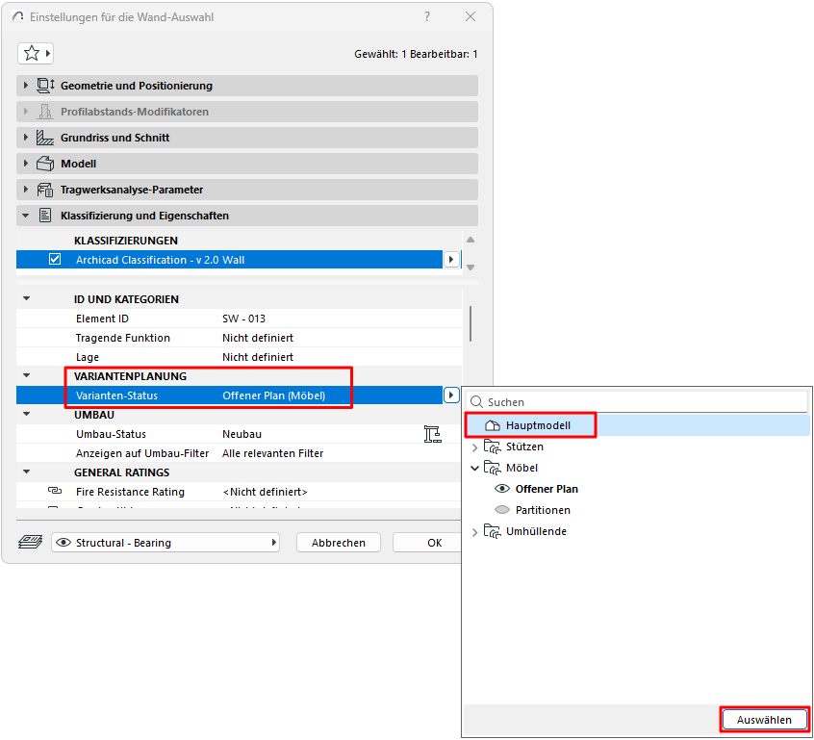The image size is (814, 740).
Task: Click the eye icon in the Structural - Bearing dropdown
Action: 64,542
